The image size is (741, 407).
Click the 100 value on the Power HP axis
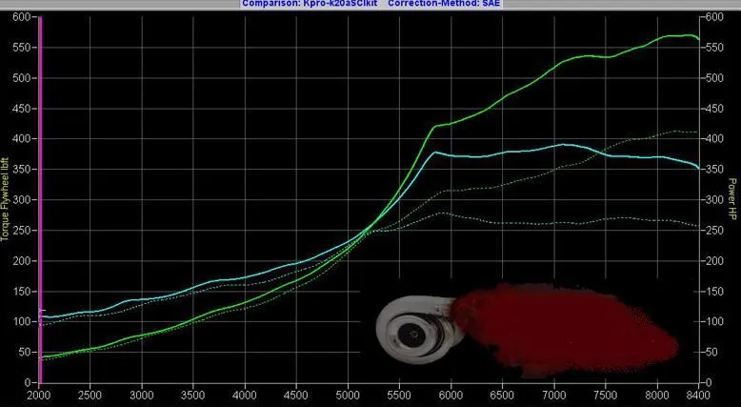(716, 321)
